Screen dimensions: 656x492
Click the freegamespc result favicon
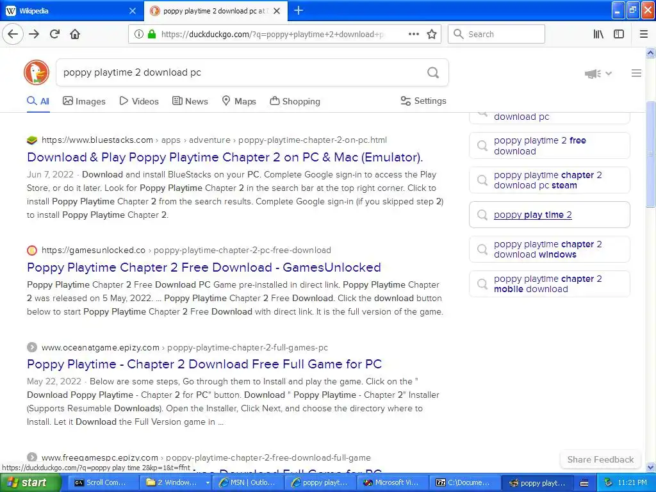tap(32, 457)
